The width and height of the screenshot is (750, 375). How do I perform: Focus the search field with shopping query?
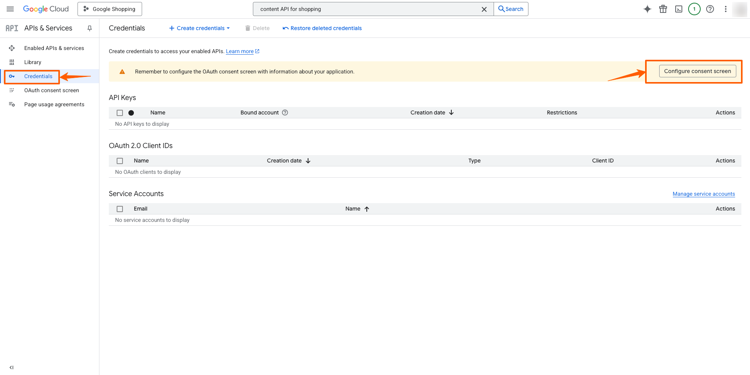pos(368,9)
